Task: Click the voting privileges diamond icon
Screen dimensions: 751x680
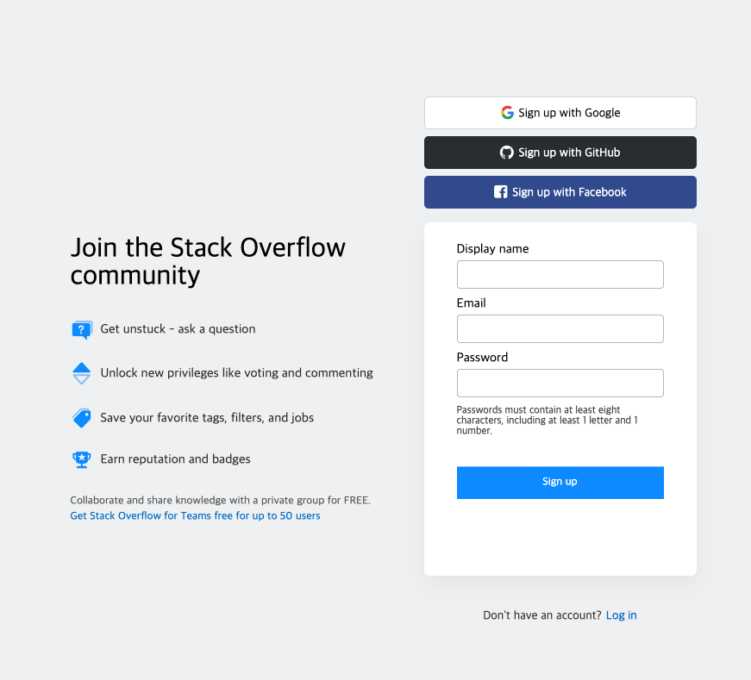Action: click(81, 373)
